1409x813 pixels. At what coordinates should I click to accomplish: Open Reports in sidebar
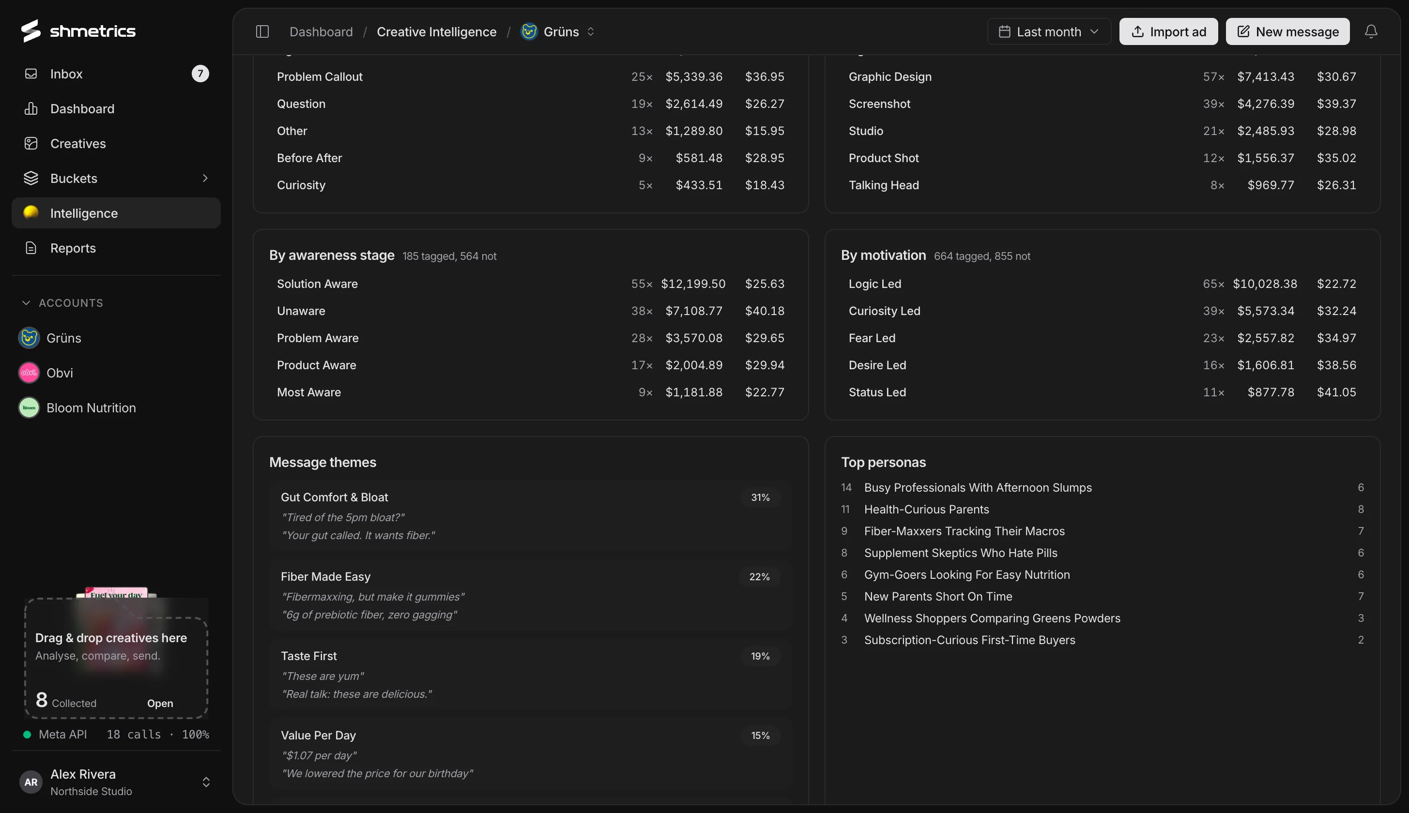coord(116,248)
